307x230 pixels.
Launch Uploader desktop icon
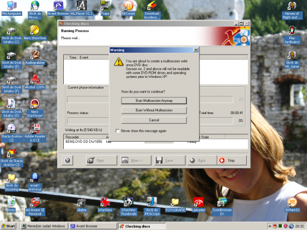198,204
